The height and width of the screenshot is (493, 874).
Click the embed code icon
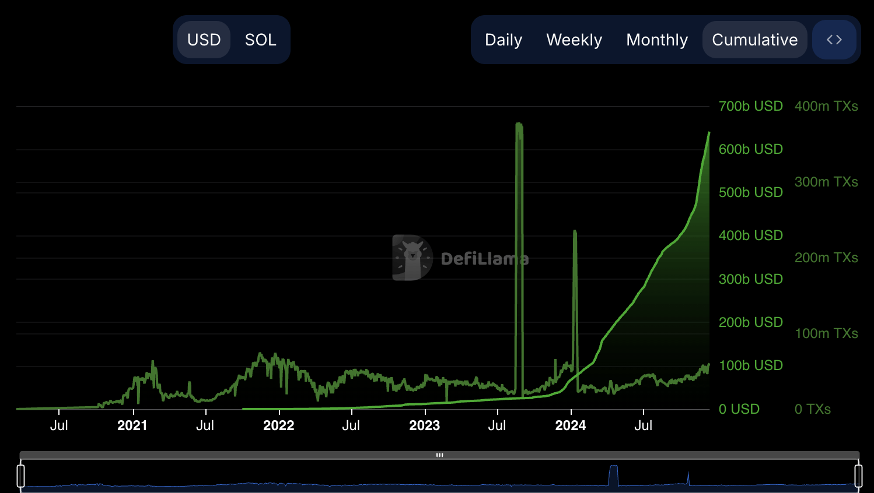coord(834,40)
